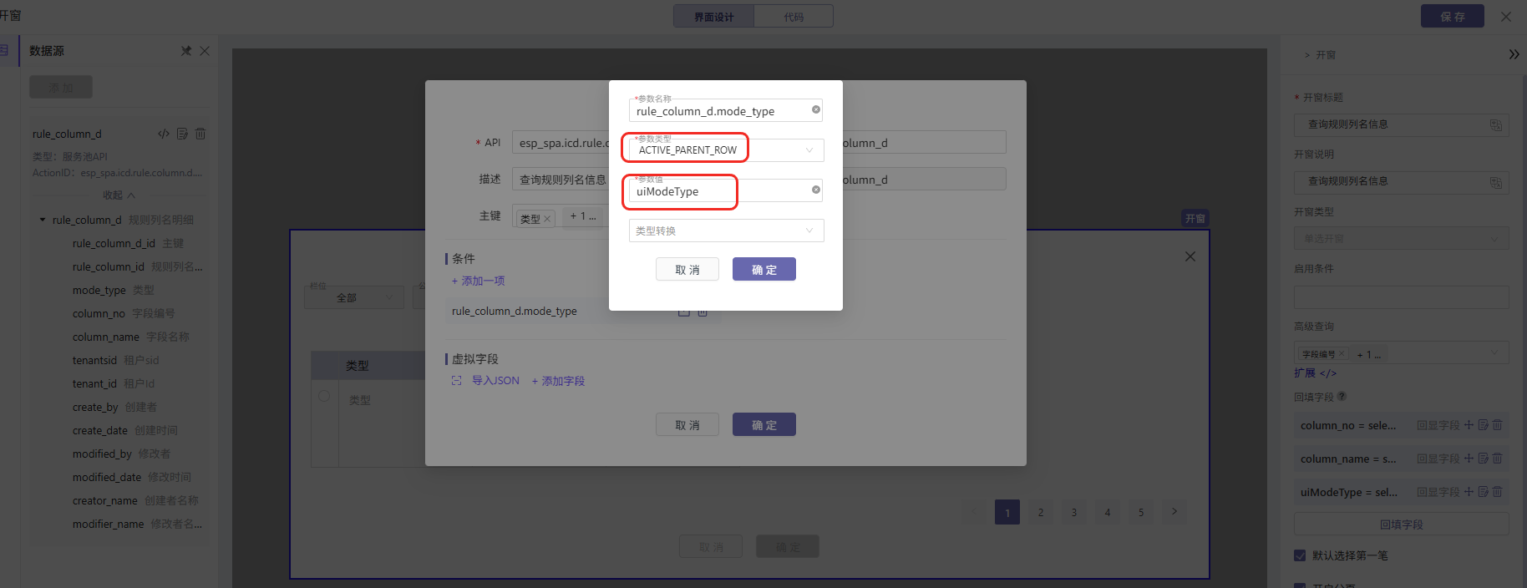The image size is (1527, 588).
Task: Click the add icon on column_name backfill row
Action: (x=1469, y=459)
